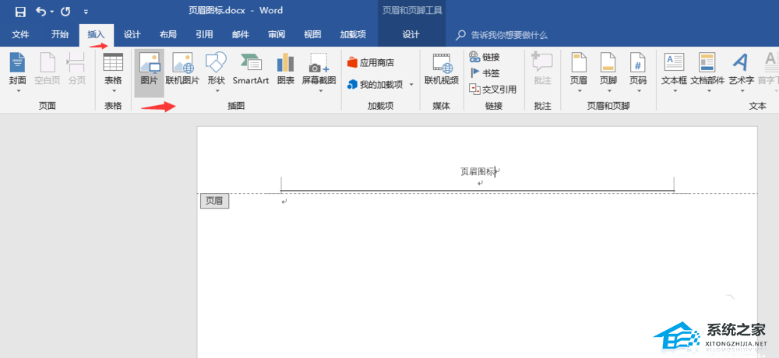
Task: Open the 设计 tab under 页眉和页脚工具
Action: (411, 34)
